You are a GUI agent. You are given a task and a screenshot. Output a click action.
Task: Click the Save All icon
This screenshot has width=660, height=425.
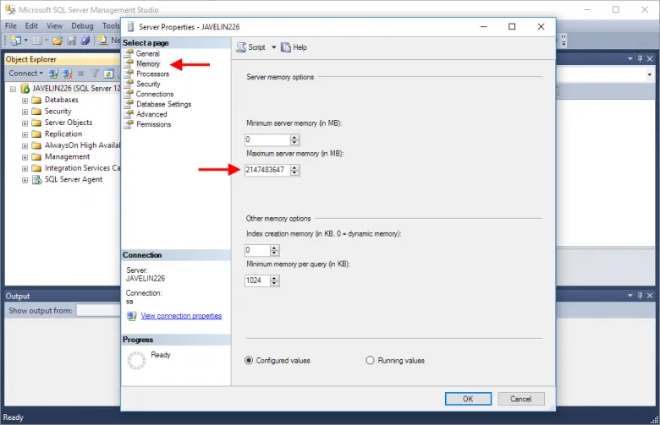pyautogui.click(x=85, y=41)
